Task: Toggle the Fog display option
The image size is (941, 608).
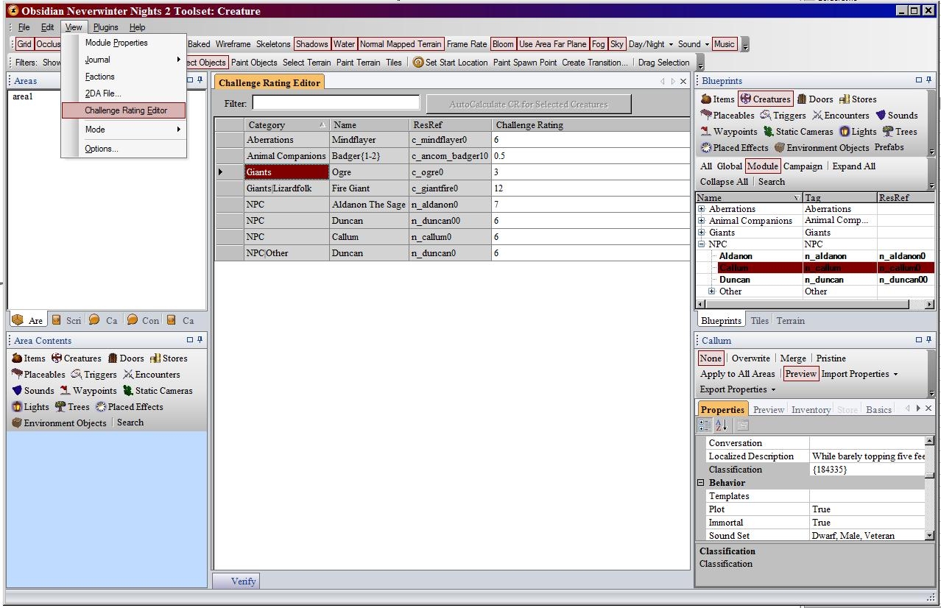Action: 598,44
